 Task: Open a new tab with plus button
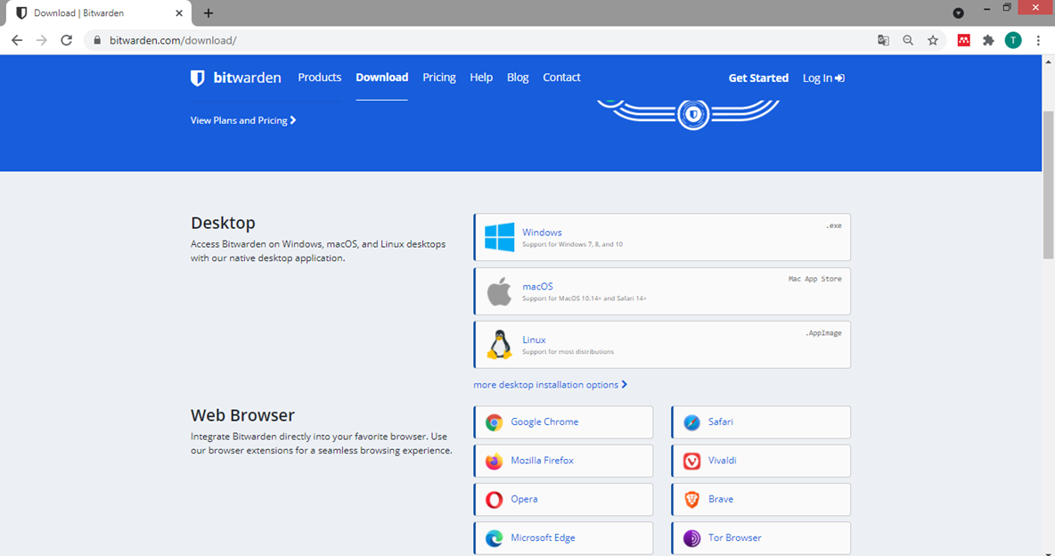click(209, 12)
